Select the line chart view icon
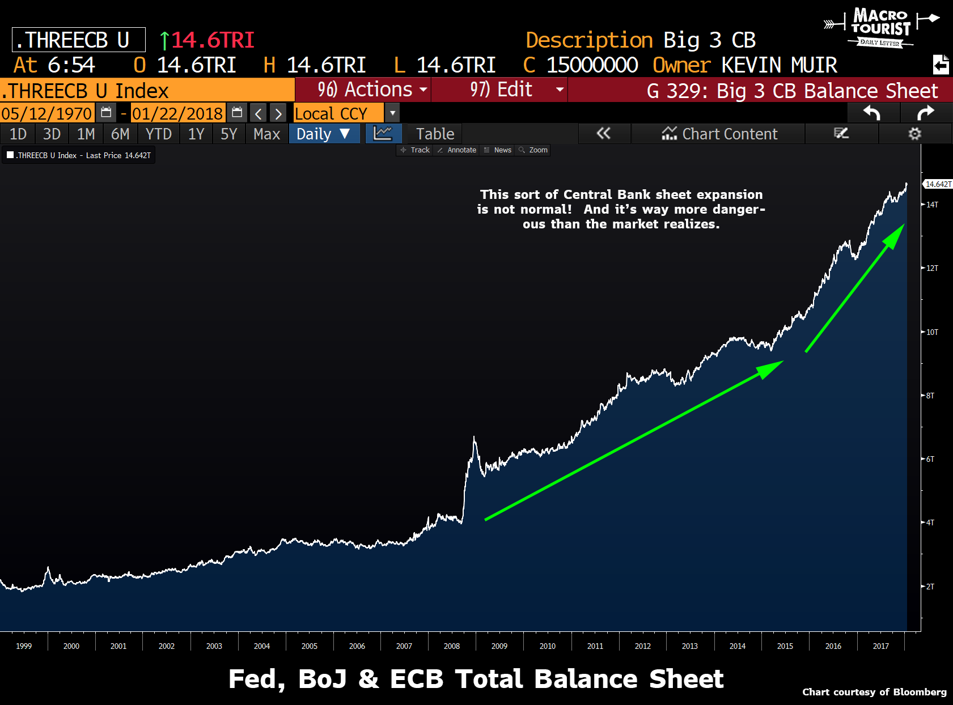953x705 pixels. (x=383, y=134)
